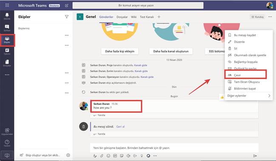Open Uygulamalar apps icon

[x=7, y=131]
